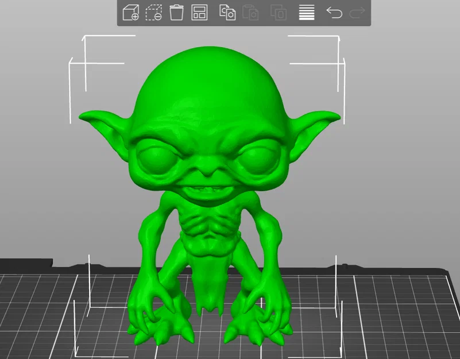Copy the selected goblin model
This screenshot has width=460, height=359.
tap(226, 13)
